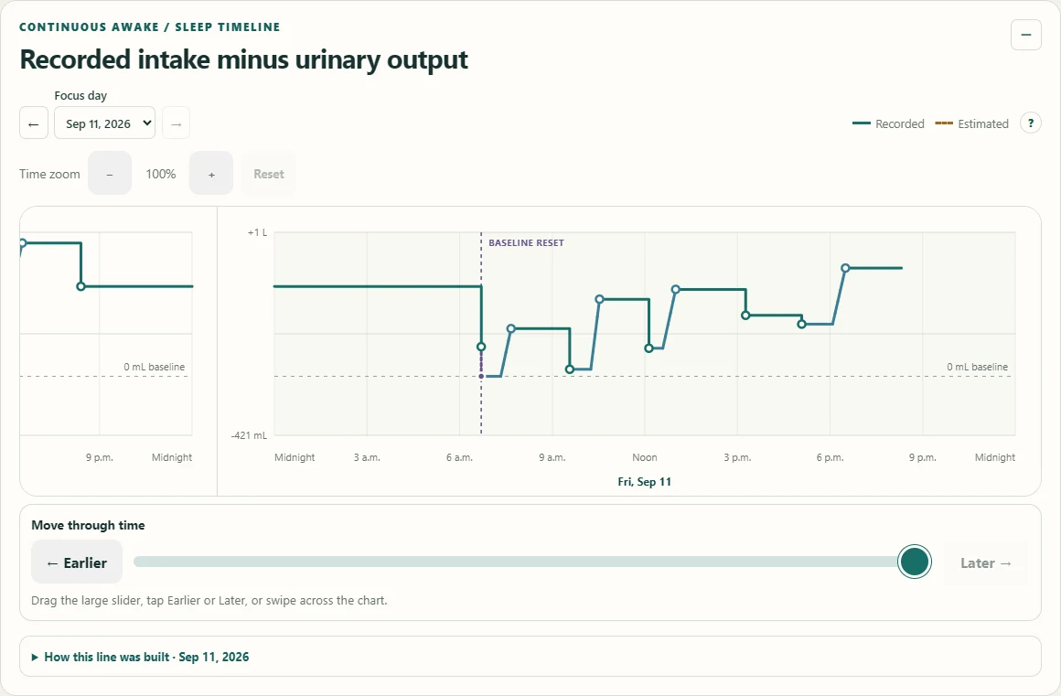Click the Estimated legend entry
The image size is (1061, 696).
(x=971, y=123)
